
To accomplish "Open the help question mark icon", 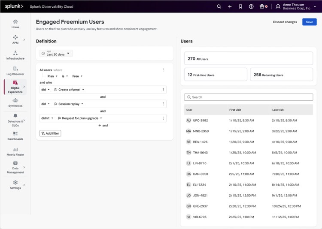I will [x=251, y=6].
